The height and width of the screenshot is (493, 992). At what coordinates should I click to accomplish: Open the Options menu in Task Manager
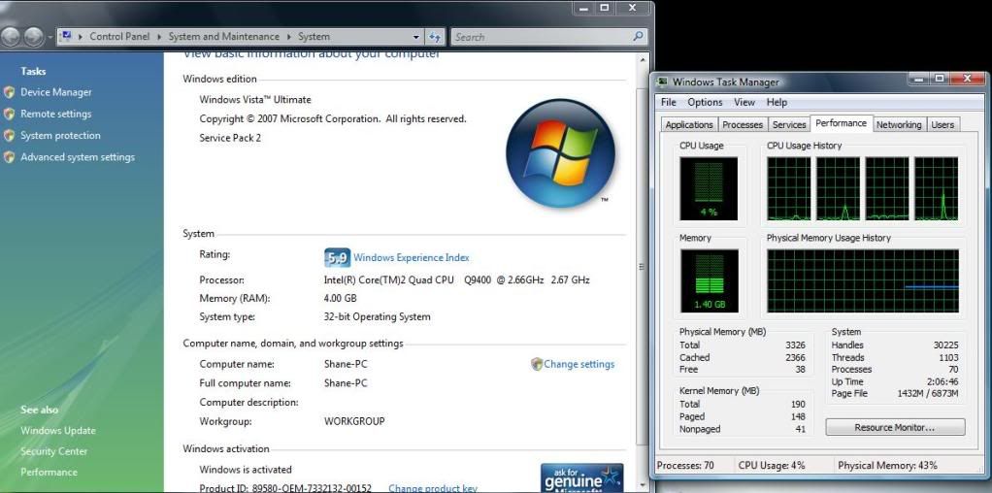click(705, 103)
